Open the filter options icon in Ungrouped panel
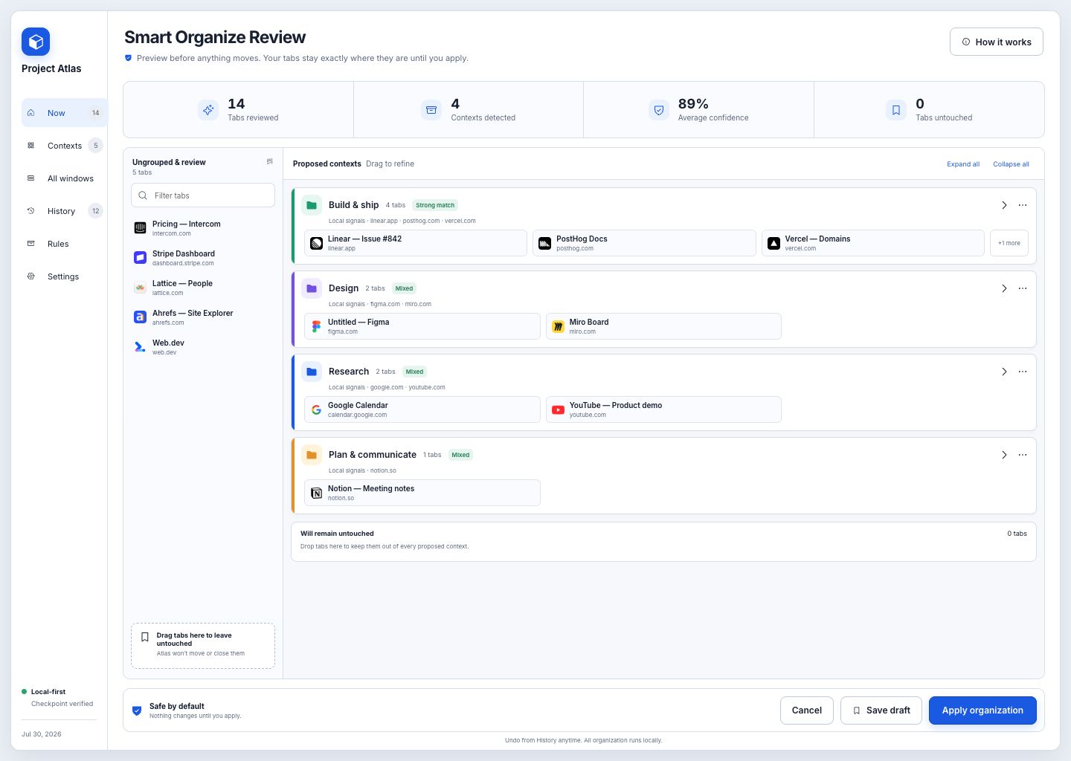The image size is (1071, 761). 269,161
